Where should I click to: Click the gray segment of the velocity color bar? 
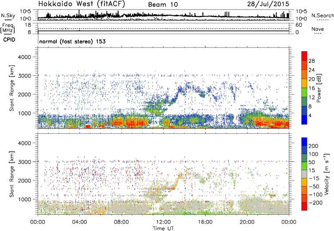point(304,174)
